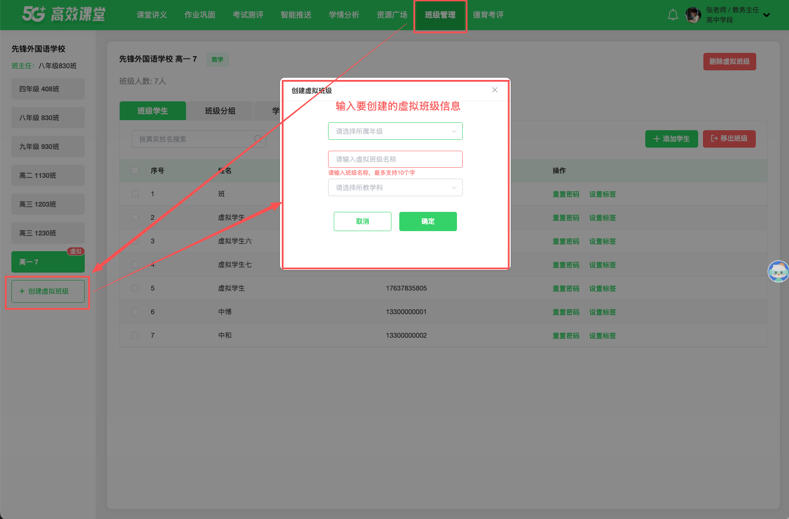Tick the checkbox for row 1
The width and height of the screenshot is (789, 519).
click(135, 194)
